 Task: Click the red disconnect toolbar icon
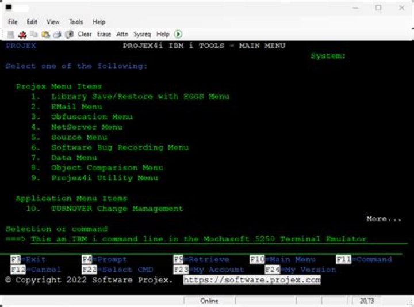pyautogui.click(x=22, y=34)
